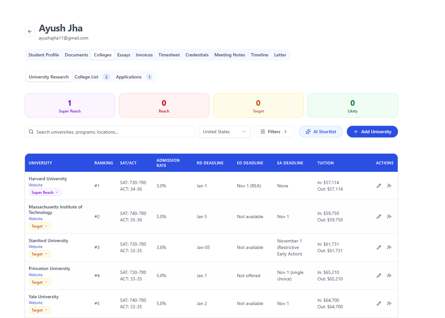Click the email ayushajha11@gmail.com
445x318 pixels.
[x=64, y=38]
